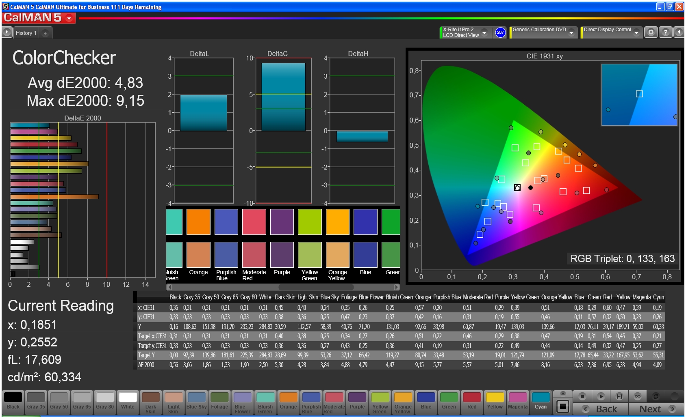Expand the left side panel arrow
The image size is (686, 417).
click(x=7, y=32)
